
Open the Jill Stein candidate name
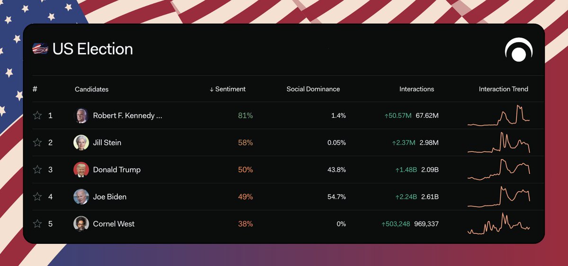coord(107,142)
